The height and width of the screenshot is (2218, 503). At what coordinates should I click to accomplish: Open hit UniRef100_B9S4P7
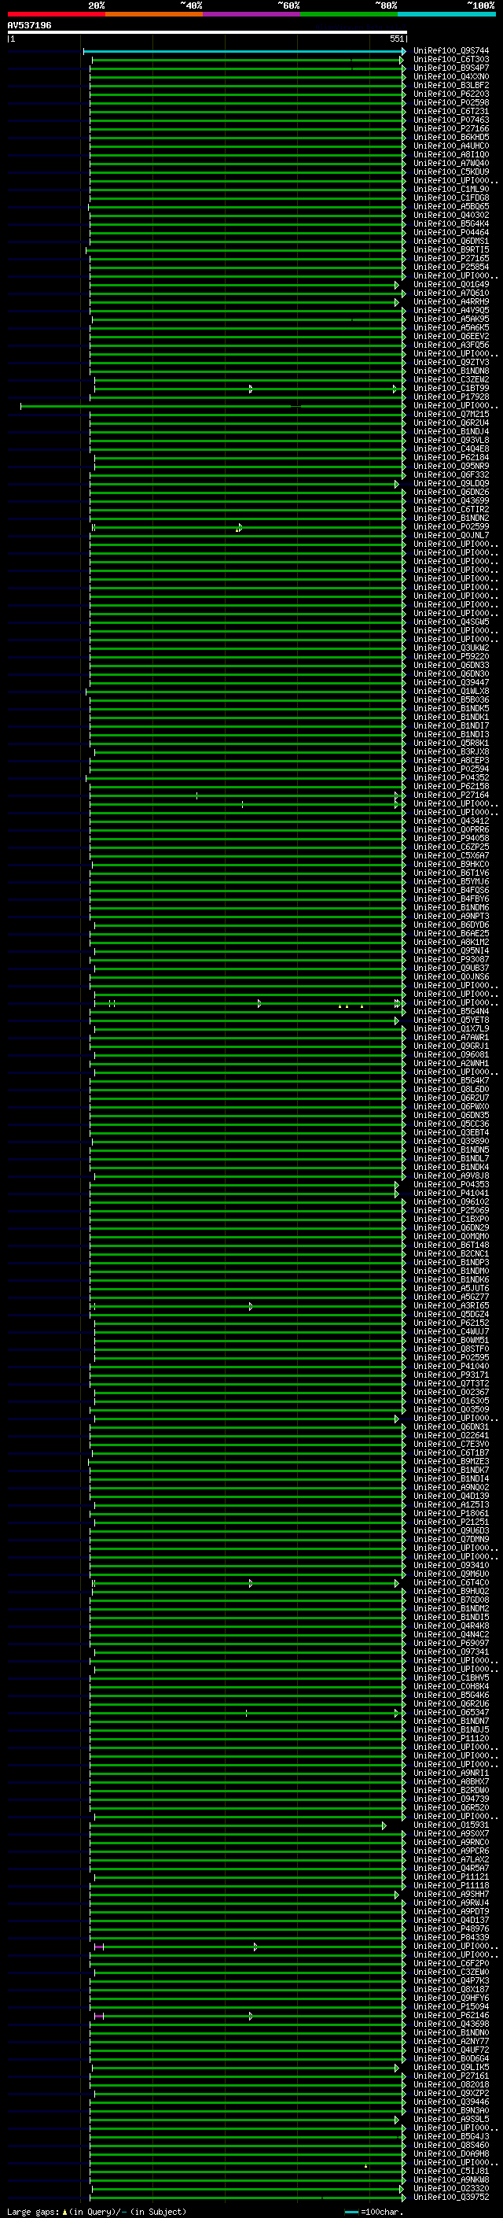450,68
